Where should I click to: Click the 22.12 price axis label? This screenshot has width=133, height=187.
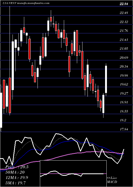tap(124, 22)
